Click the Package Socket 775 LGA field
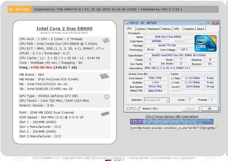This screenshot has width=228, height=161. (169, 45)
